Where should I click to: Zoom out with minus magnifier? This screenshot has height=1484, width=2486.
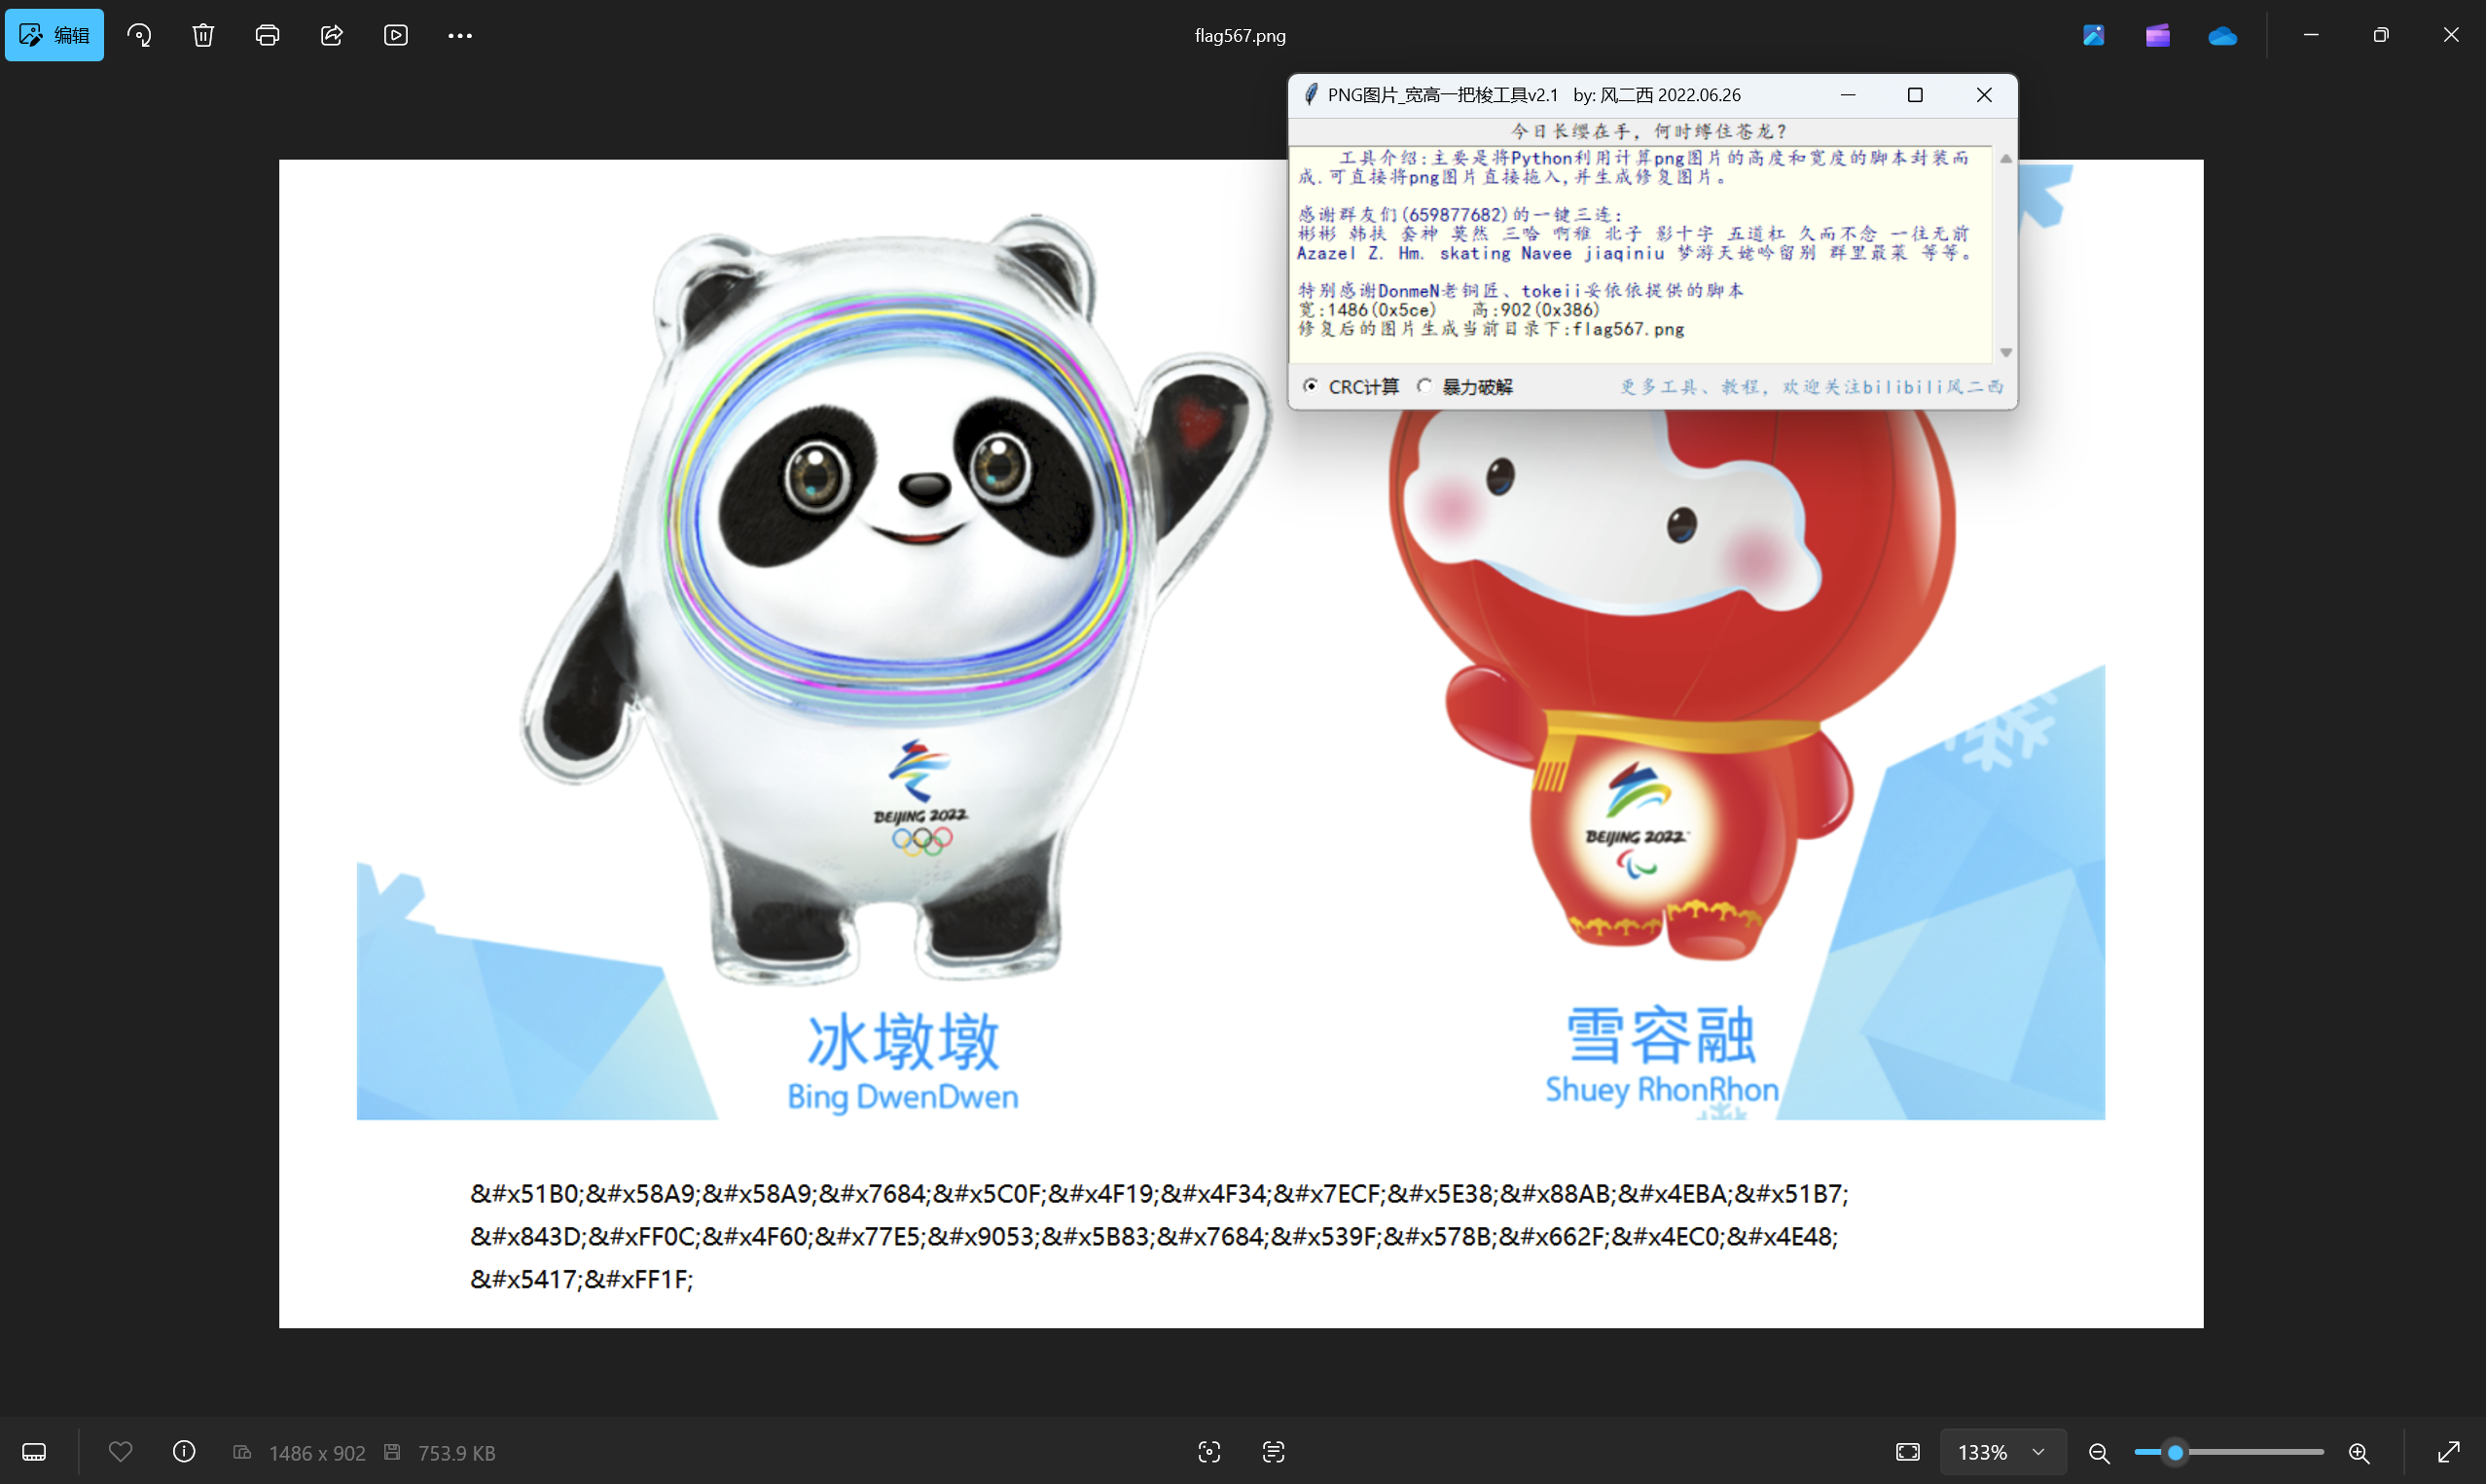pos(2099,1453)
